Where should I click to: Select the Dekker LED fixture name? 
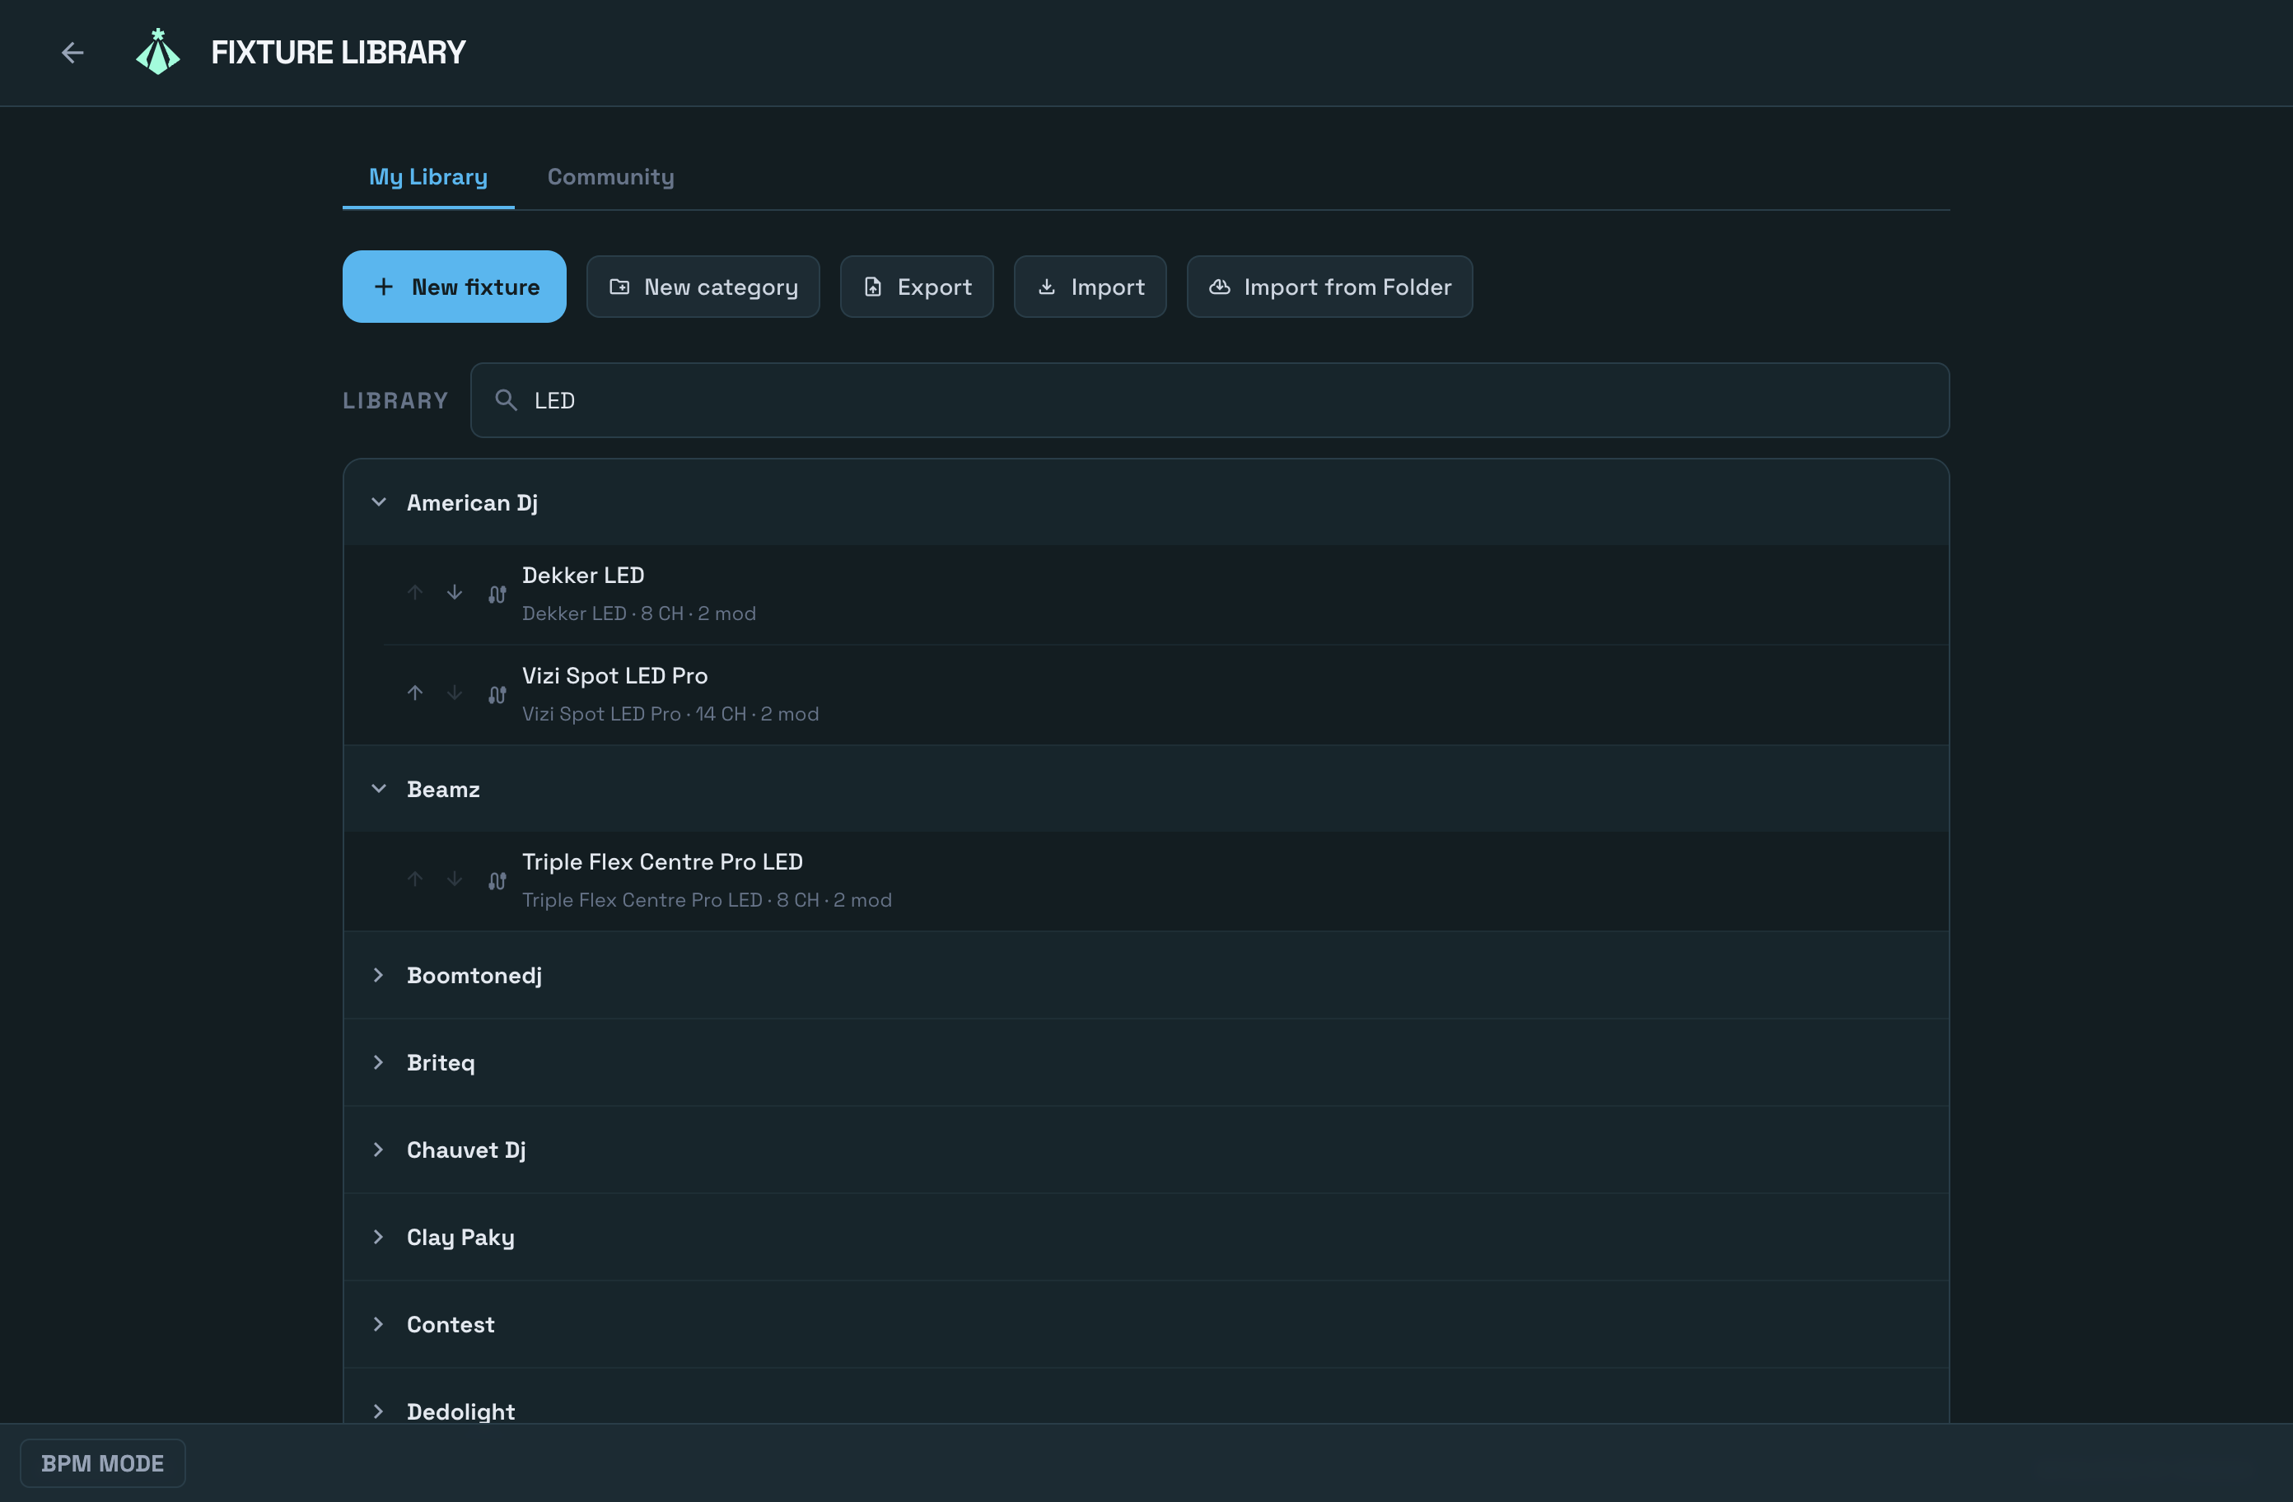tap(583, 575)
